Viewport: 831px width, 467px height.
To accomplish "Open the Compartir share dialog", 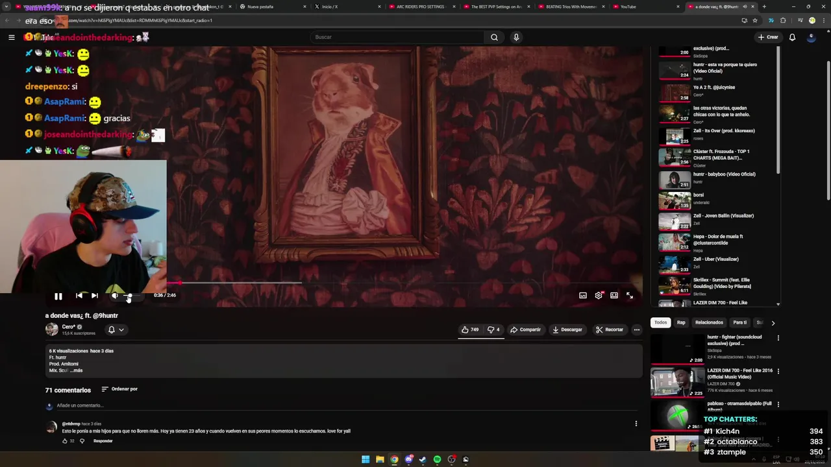I will (526, 329).
